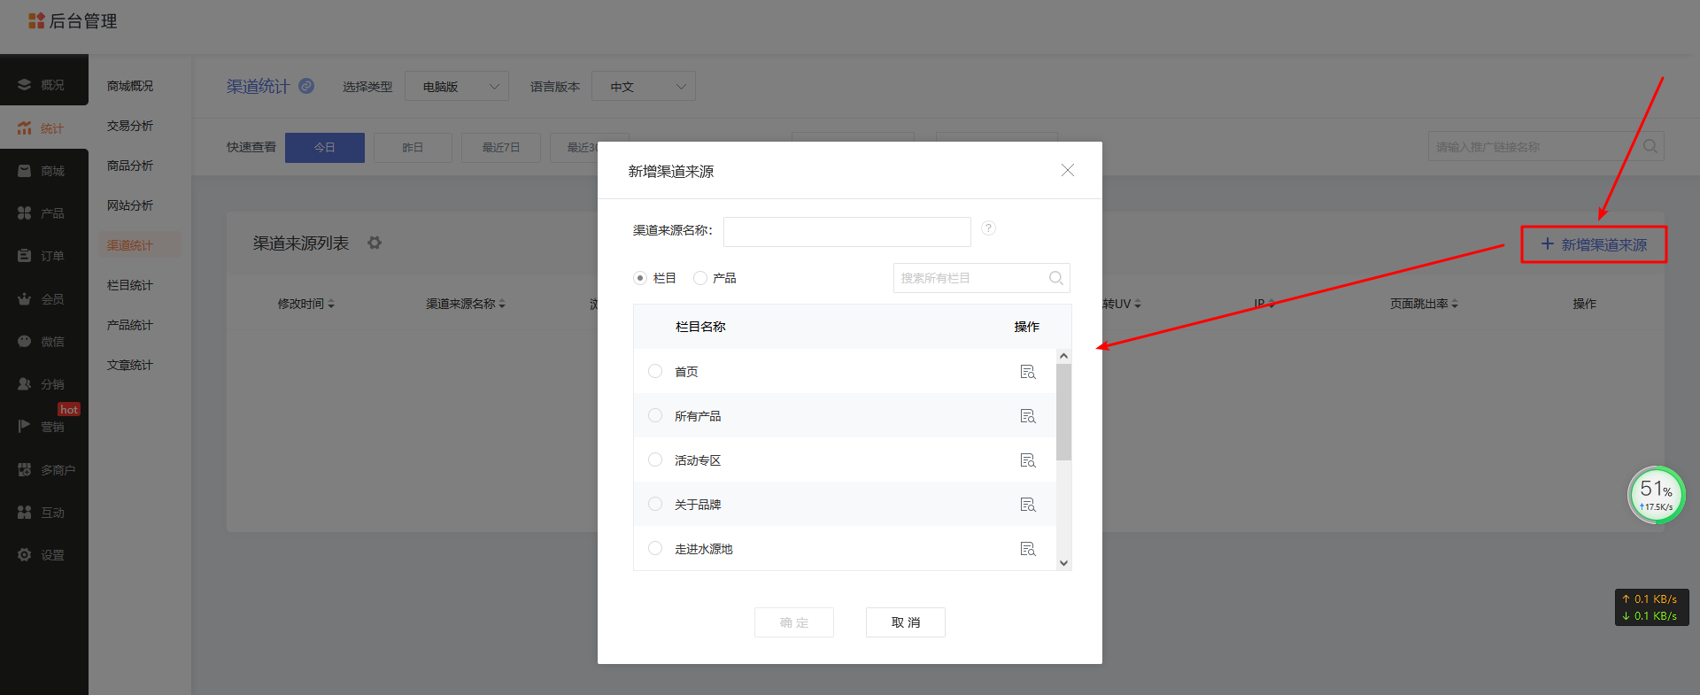Open 会员 in the left sidebar
Viewport: 1700px width, 695px height.
tap(44, 299)
